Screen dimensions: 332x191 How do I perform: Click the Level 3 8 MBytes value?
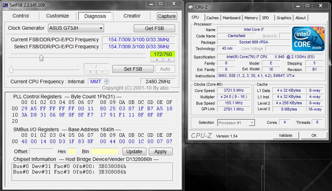click(289, 109)
